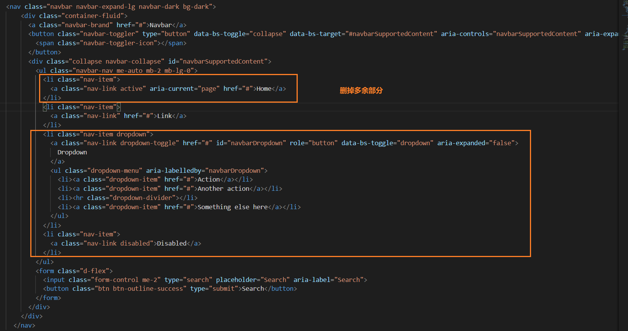The width and height of the screenshot is (628, 331).
Task: Click the Home nav-link active anchor line
Action: 168,88
